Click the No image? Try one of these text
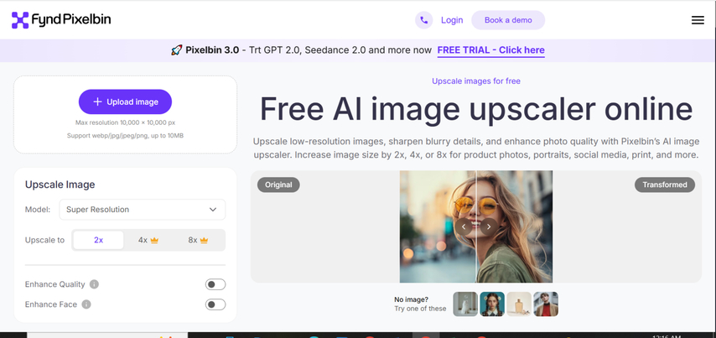 (420, 304)
